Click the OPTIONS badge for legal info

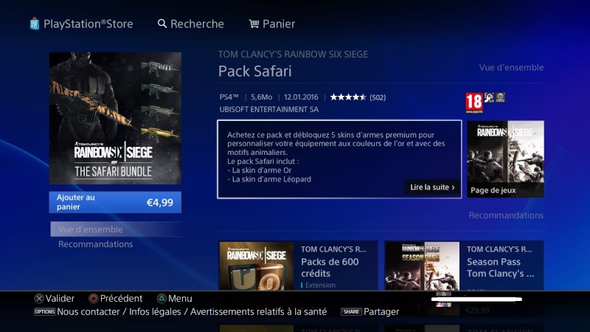45,311
